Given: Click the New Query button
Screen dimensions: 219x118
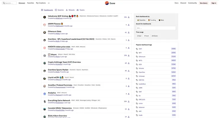Looking at the screenshot, I should tap(204, 3).
